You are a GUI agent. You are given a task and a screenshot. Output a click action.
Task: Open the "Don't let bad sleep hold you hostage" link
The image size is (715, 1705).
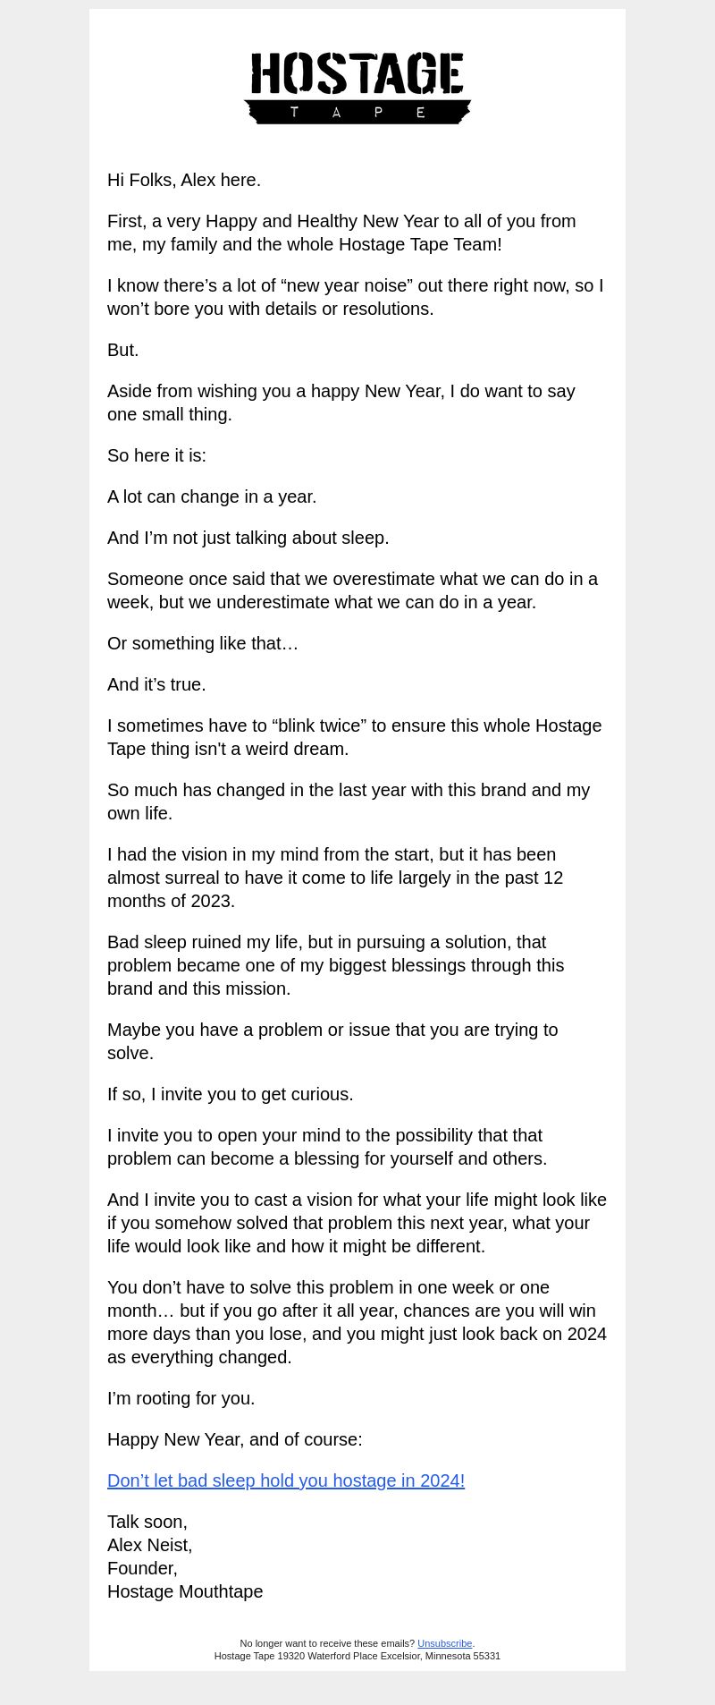click(x=286, y=1480)
